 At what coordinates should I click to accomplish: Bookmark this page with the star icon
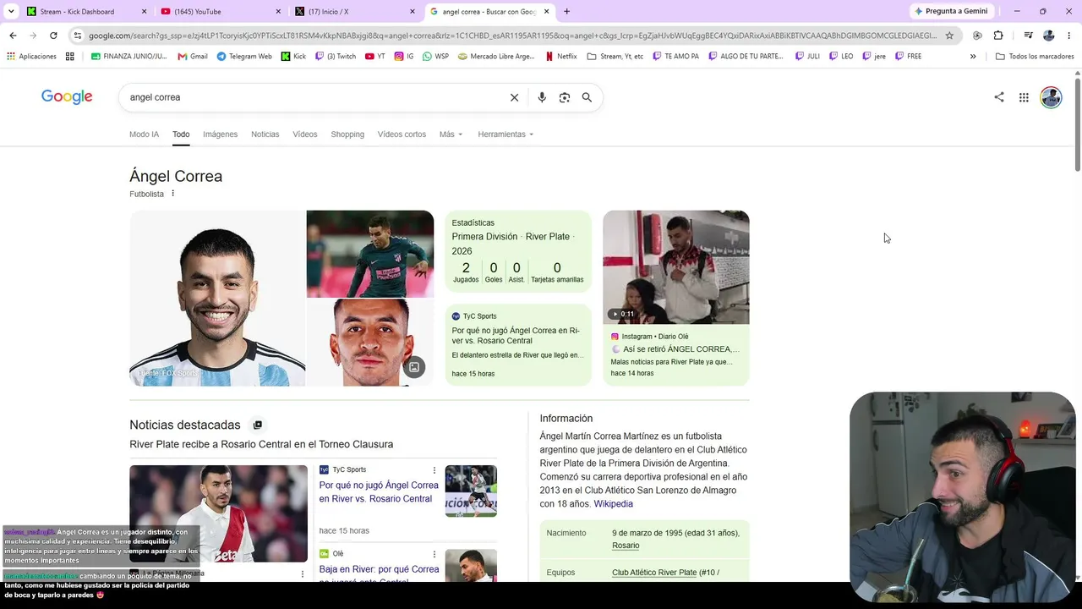(x=949, y=36)
